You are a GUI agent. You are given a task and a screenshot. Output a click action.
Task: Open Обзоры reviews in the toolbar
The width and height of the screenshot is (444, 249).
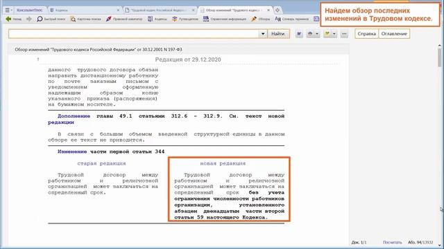tap(261, 19)
